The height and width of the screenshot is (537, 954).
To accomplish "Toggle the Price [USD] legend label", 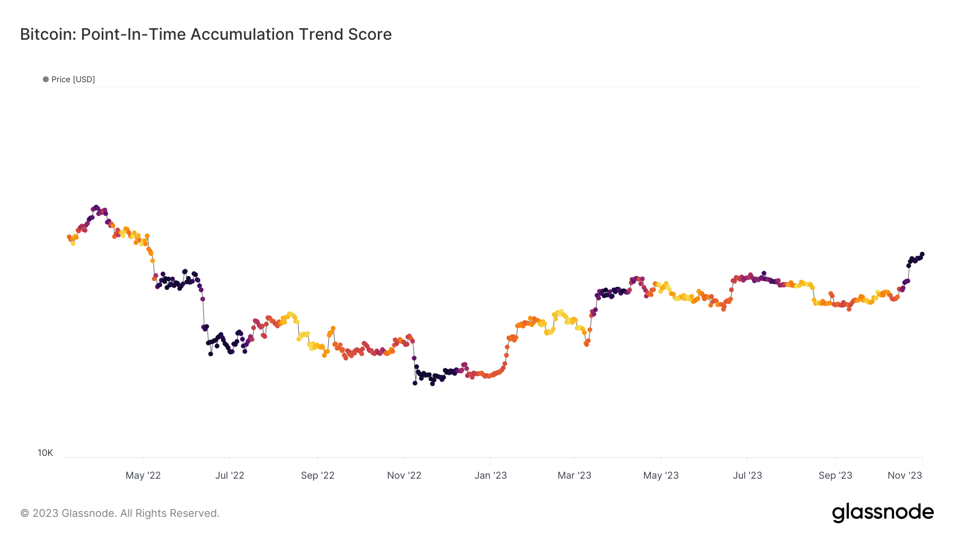I will (x=73, y=80).
